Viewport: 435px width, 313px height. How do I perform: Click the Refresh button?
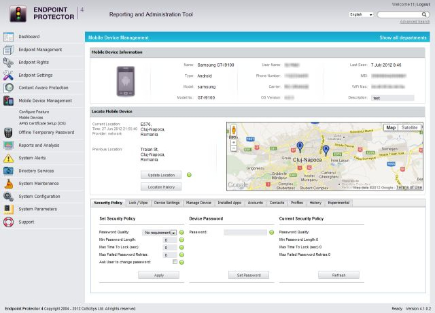point(338,275)
